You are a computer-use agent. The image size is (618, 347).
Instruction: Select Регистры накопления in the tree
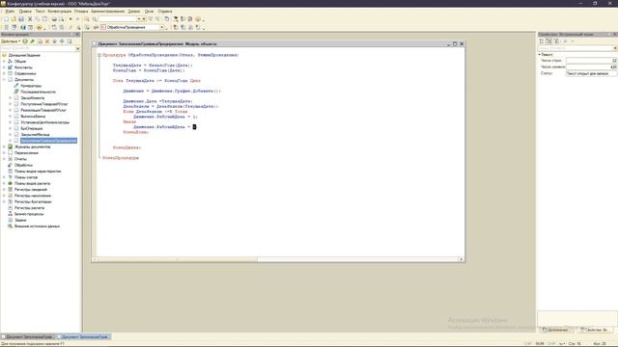coord(33,196)
